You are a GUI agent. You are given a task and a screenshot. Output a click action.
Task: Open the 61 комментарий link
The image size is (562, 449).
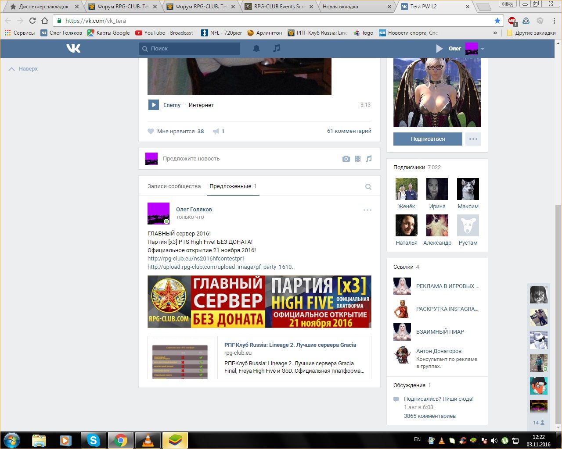(349, 131)
